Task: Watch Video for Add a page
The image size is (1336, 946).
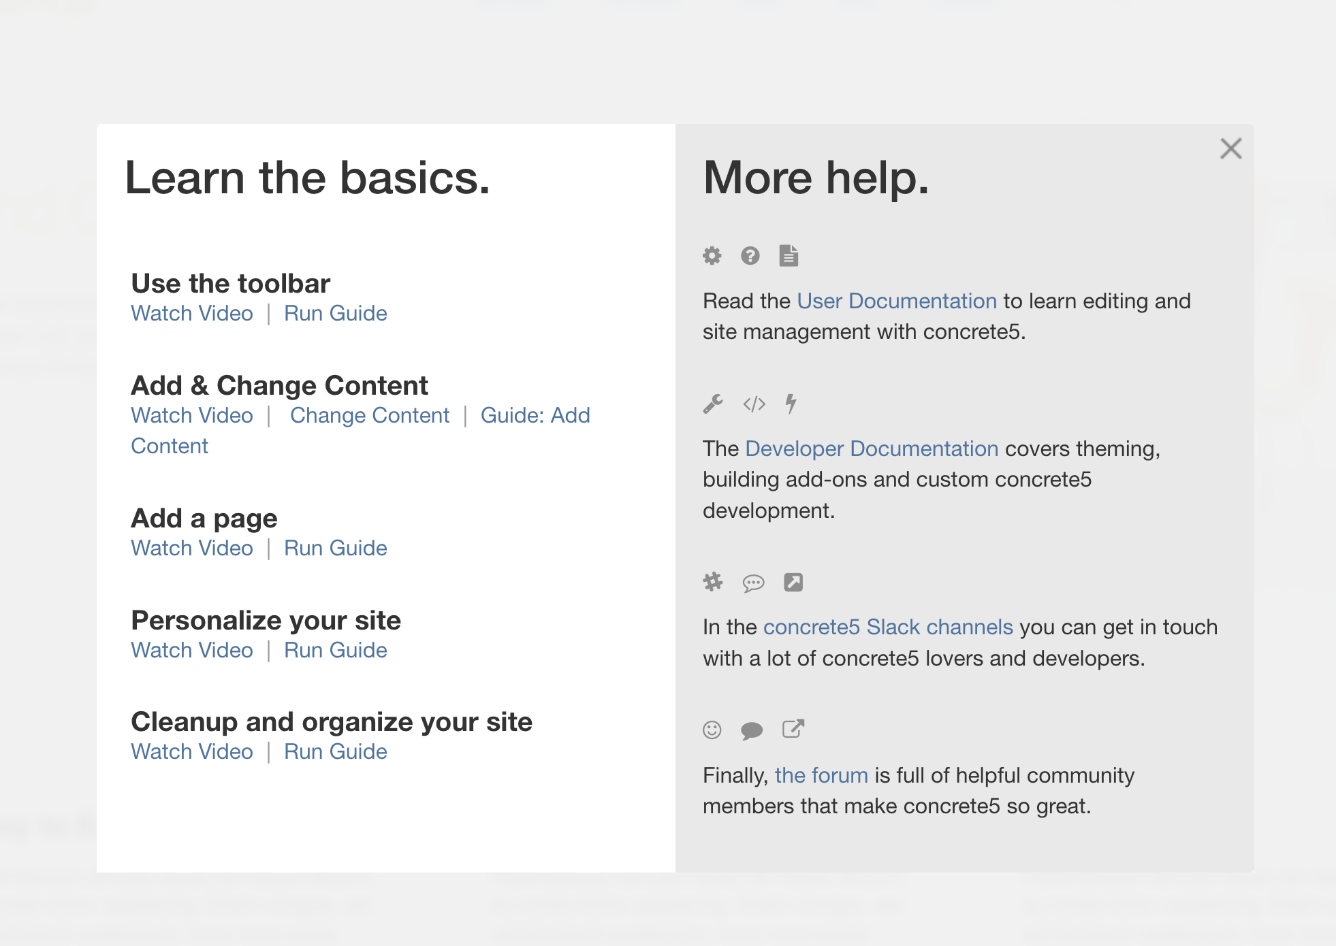Action: coord(191,548)
